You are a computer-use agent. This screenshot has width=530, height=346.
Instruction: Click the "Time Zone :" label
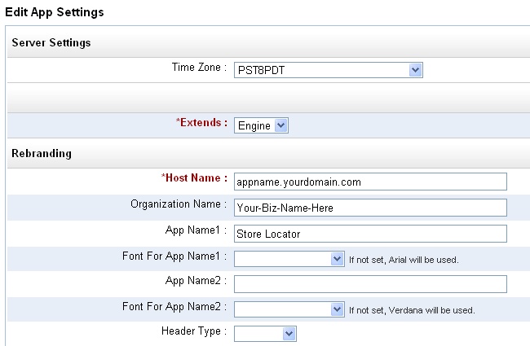[x=195, y=68]
